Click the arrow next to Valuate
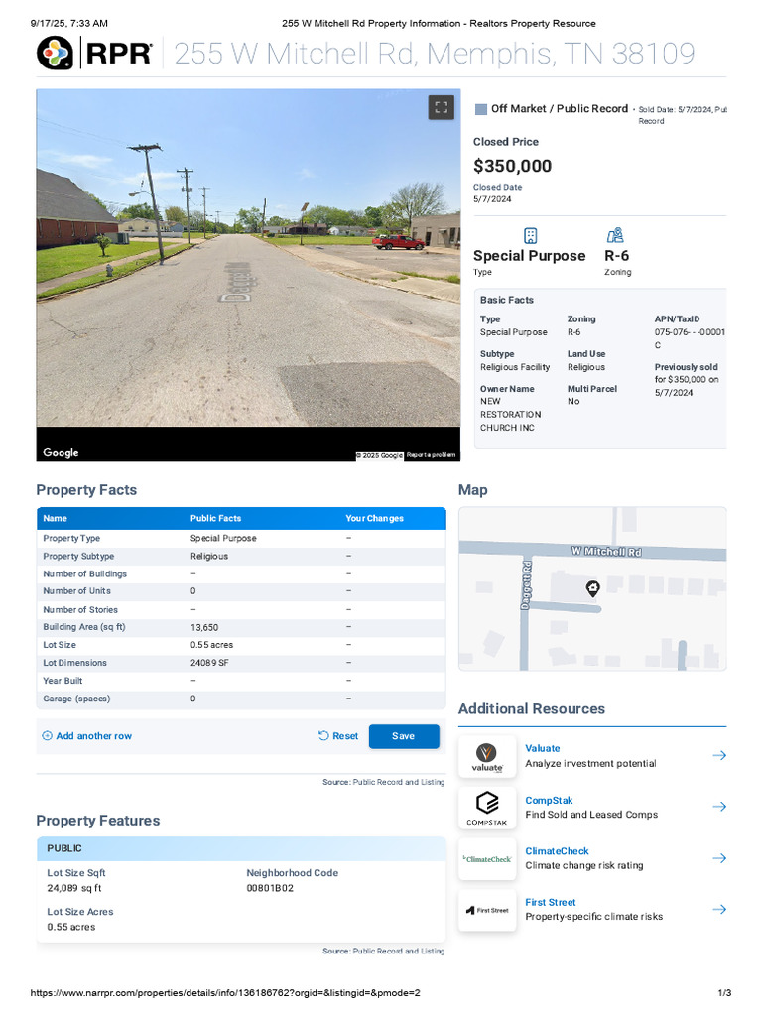This screenshot has height=1016, width=762. point(718,755)
